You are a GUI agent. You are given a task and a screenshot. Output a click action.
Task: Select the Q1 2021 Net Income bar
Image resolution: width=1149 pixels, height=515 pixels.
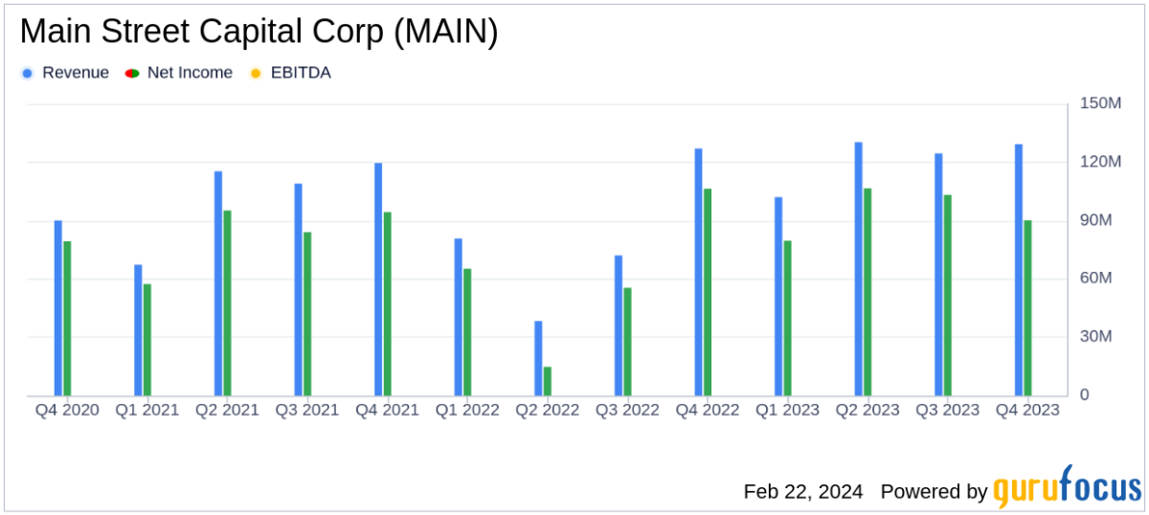point(146,340)
